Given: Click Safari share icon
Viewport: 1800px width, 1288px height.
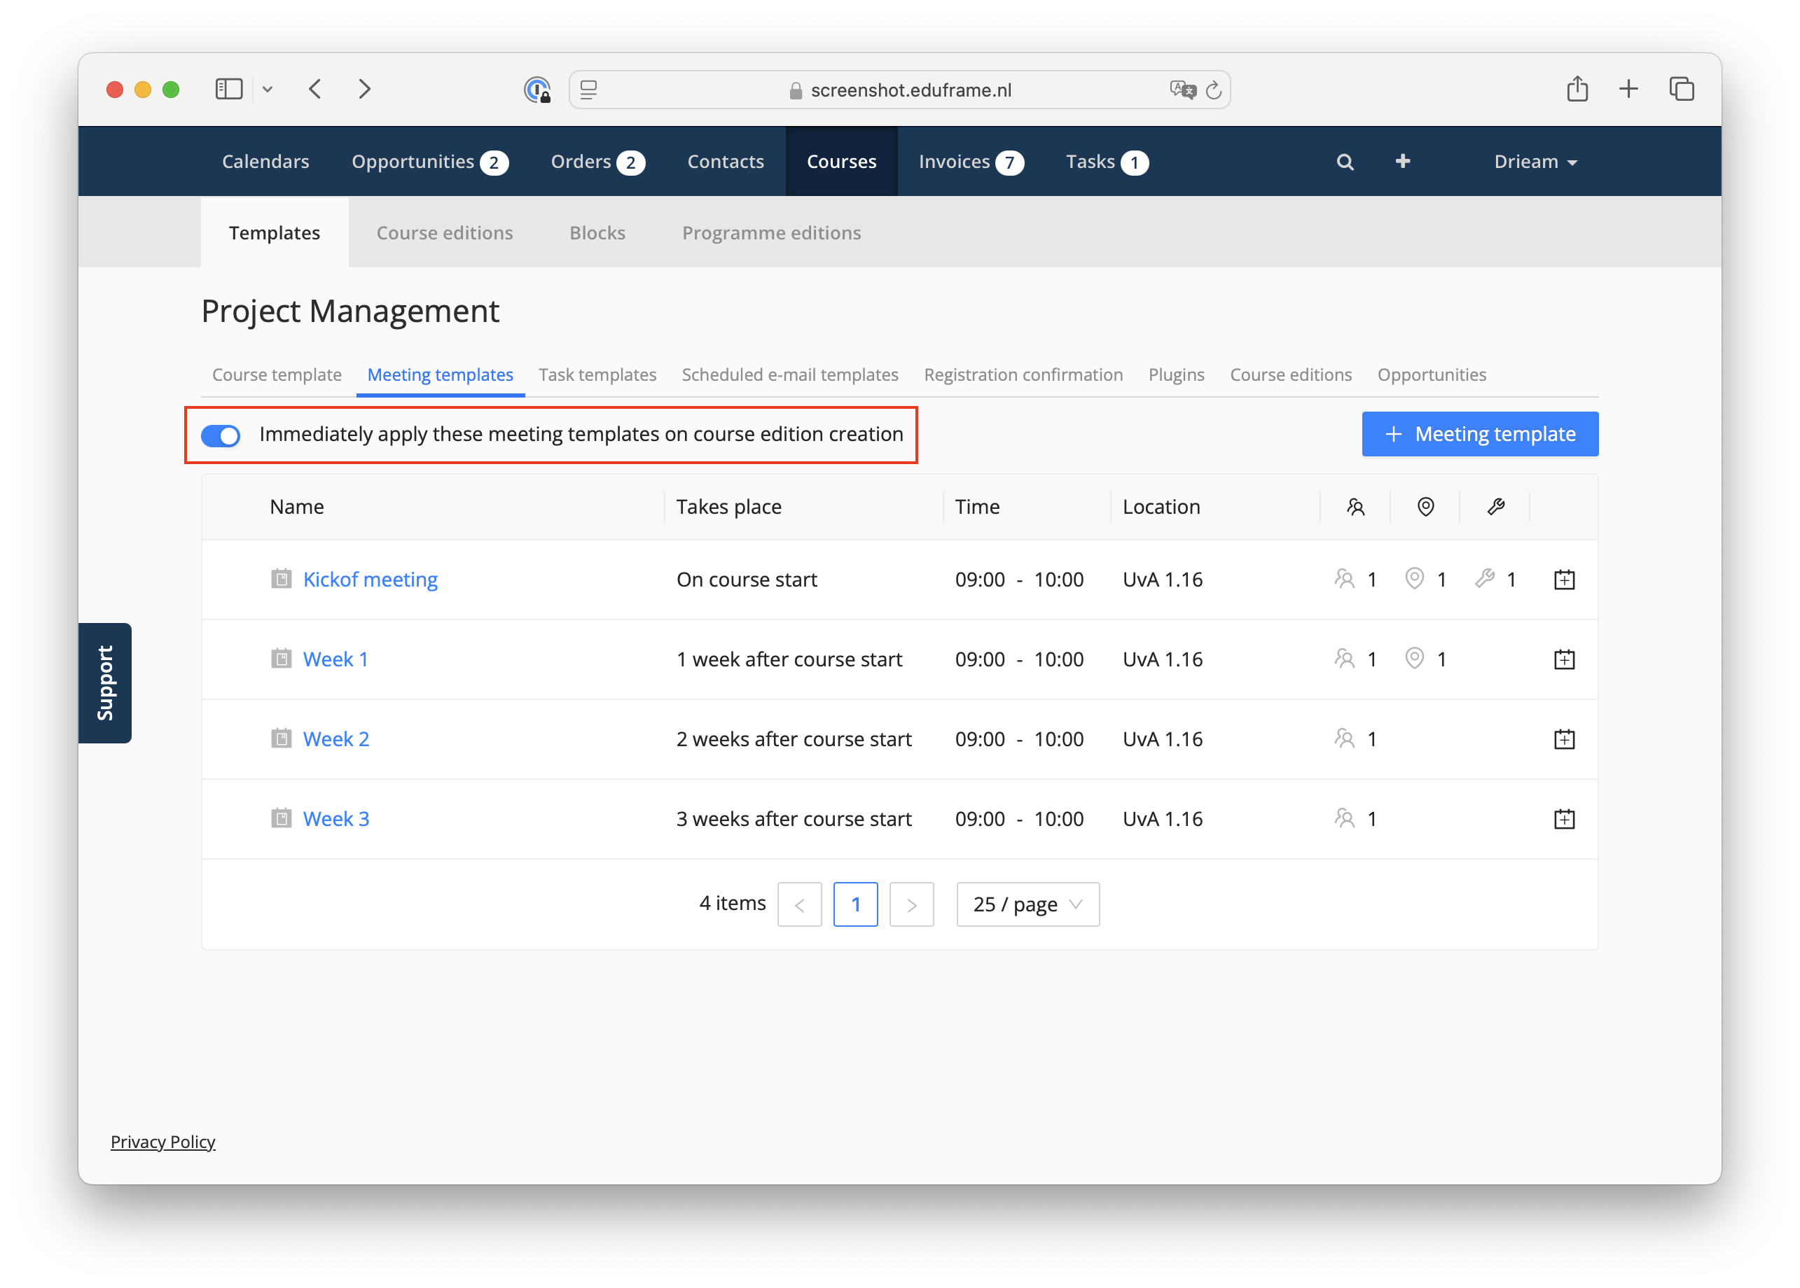Looking at the screenshot, I should click(1577, 88).
